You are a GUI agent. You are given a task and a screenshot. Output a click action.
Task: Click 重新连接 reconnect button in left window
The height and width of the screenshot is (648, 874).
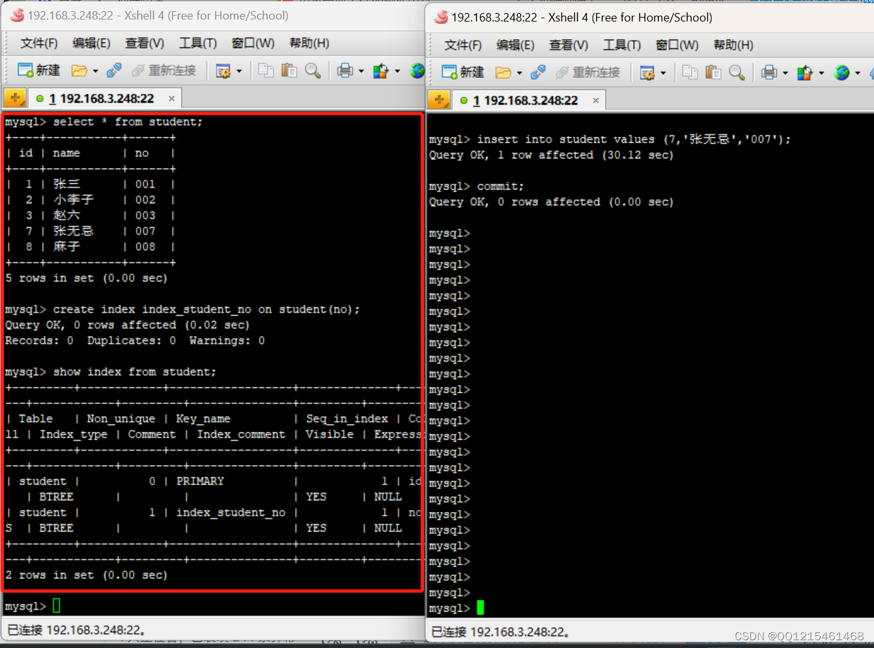tap(164, 70)
